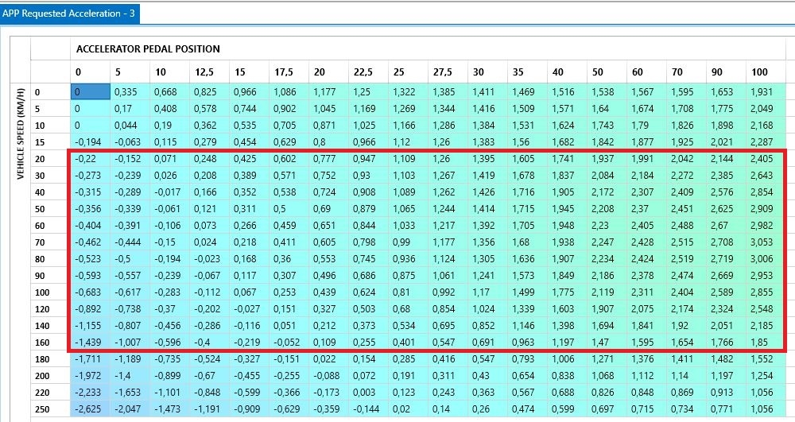
Task: Click vehicle speed row header 15
Action: click(50, 141)
